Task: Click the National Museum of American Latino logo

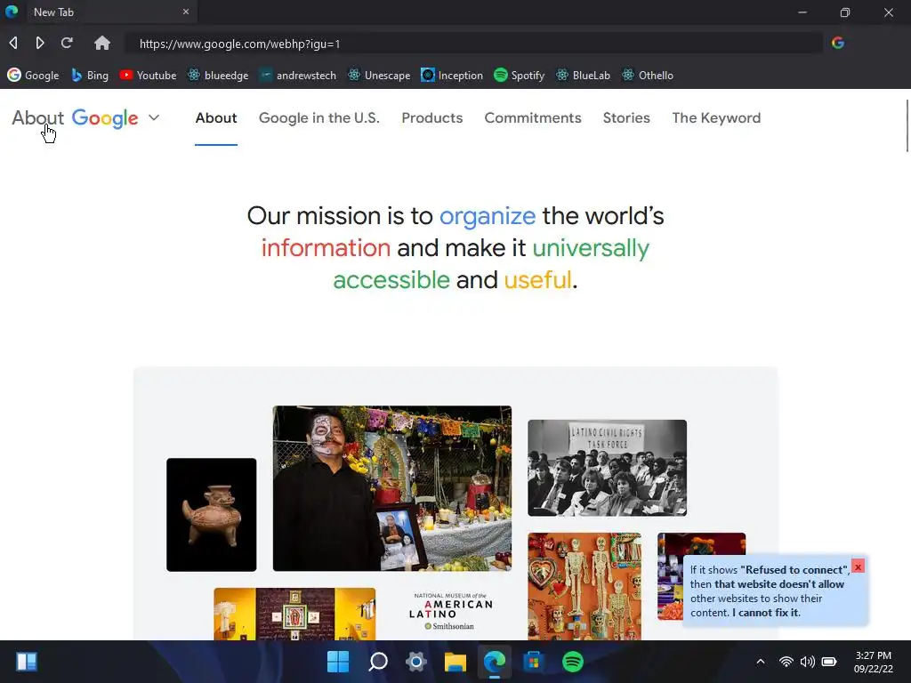Action: pos(451,611)
